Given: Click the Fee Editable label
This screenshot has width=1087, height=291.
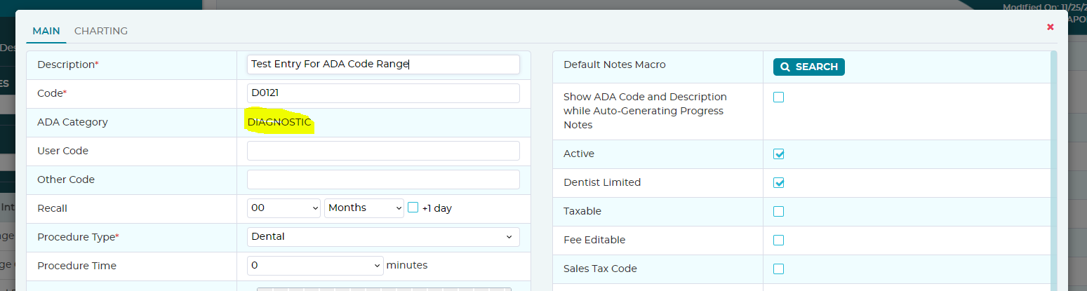Looking at the screenshot, I should tap(594, 240).
